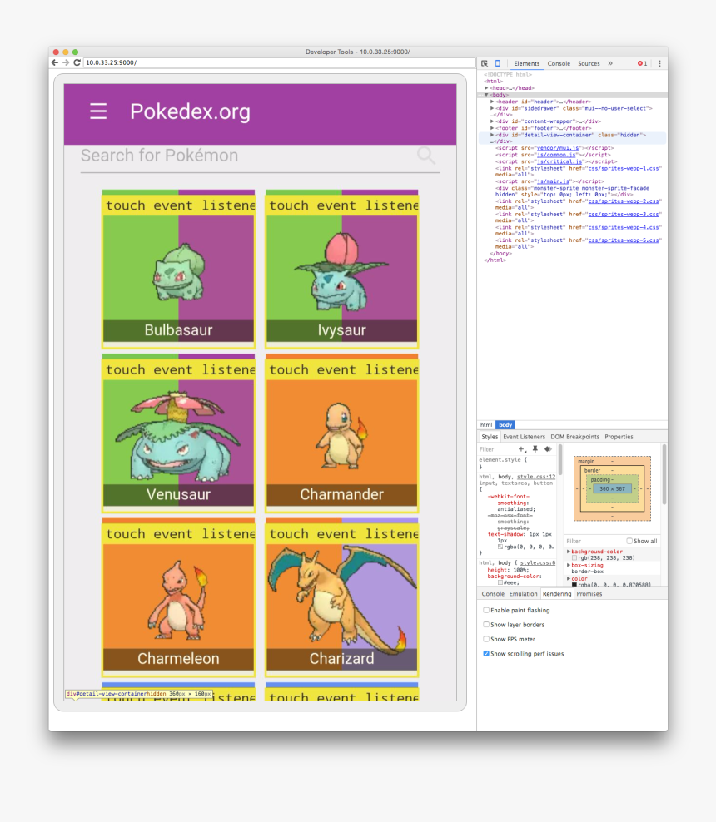This screenshot has width=716, height=822.
Task: Expand the detail-view-container div node
Action: [492, 135]
